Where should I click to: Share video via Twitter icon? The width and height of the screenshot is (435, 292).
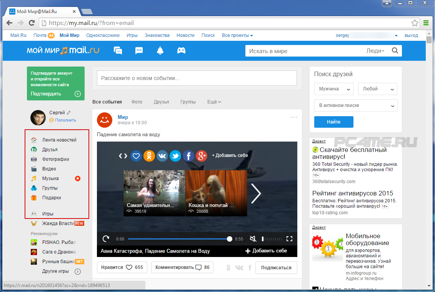(x=175, y=156)
